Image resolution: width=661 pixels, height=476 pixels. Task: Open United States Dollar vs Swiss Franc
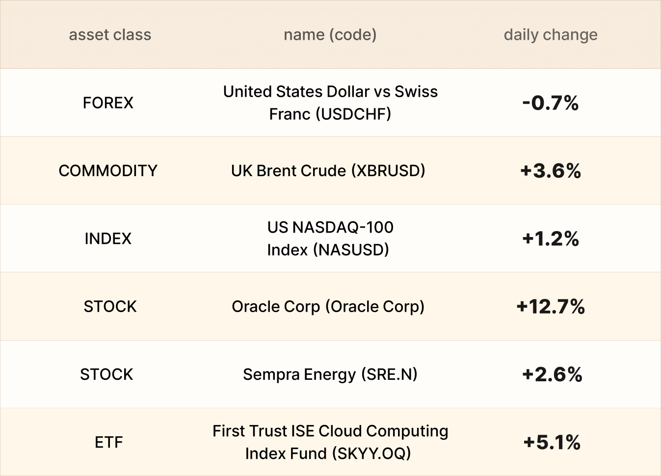click(330, 103)
